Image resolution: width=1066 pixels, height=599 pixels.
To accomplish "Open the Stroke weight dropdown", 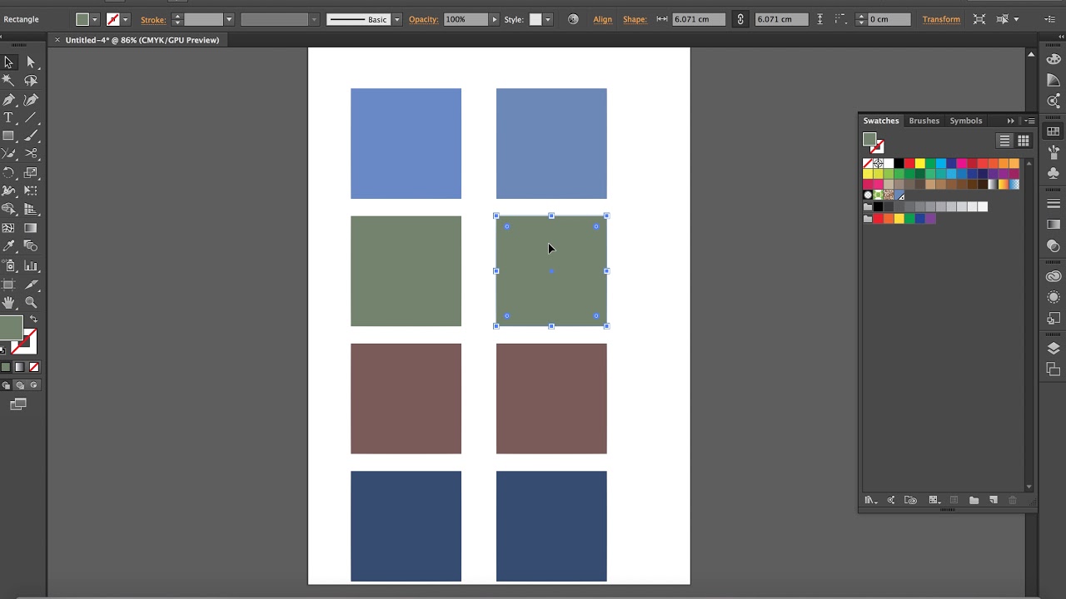I will tap(229, 19).
